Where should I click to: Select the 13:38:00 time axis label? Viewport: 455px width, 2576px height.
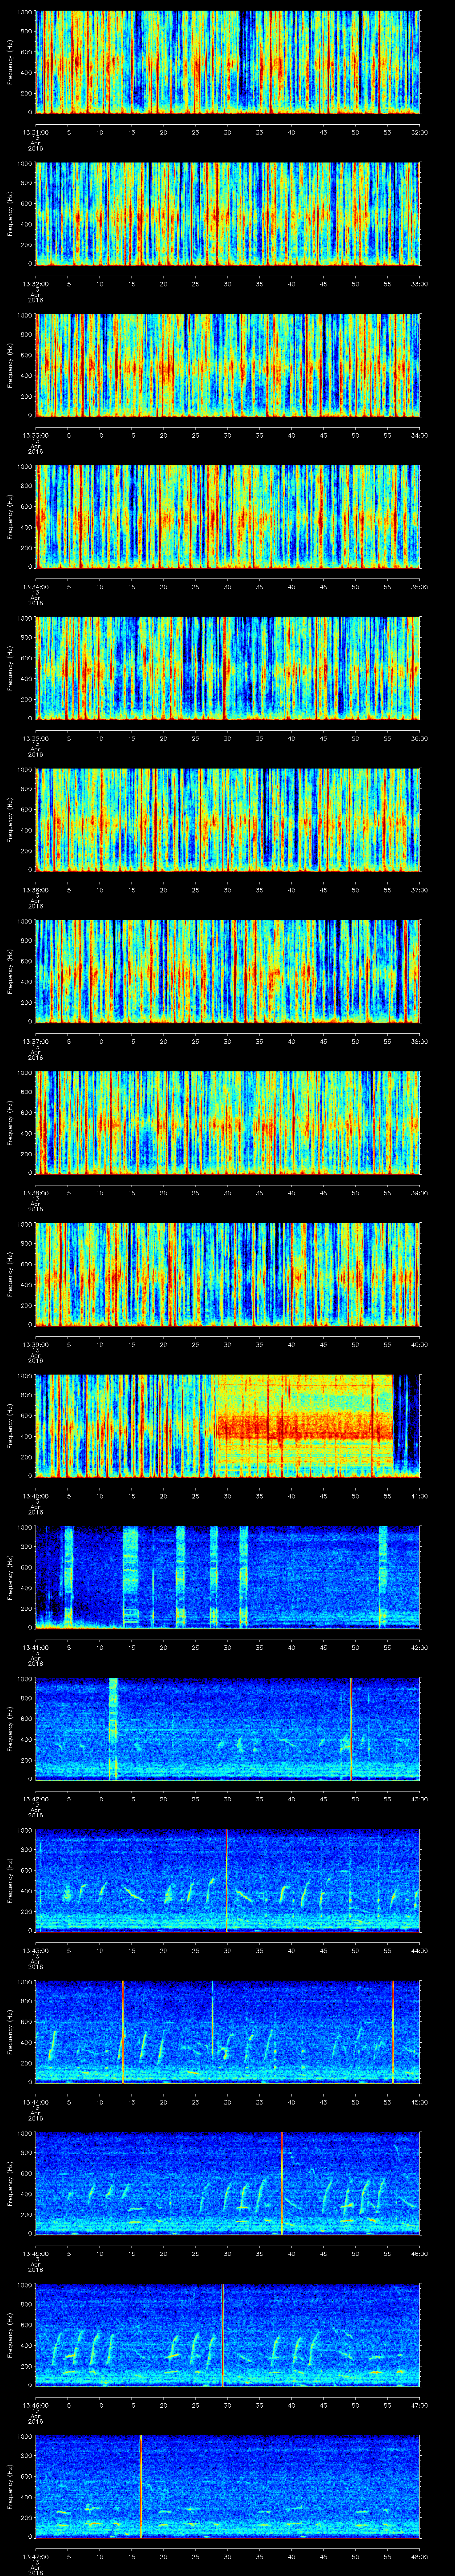pos(36,1192)
